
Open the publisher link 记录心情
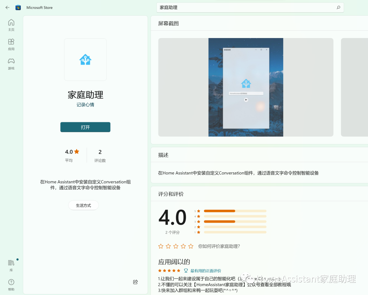85,105
